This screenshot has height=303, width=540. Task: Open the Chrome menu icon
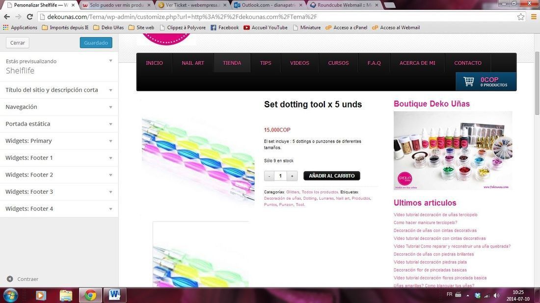click(x=534, y=17)
